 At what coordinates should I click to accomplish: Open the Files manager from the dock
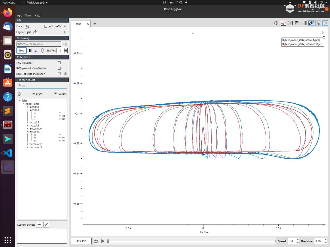[8, 41]
